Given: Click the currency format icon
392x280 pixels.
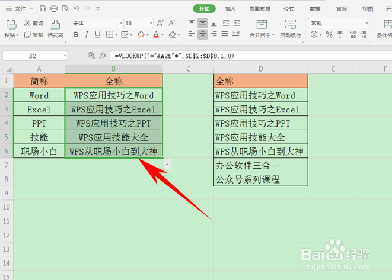Looking at the screenshot, I should [x=314, y=34].
